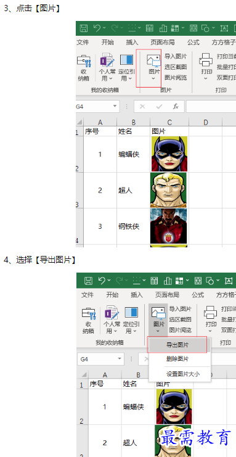Click header cell 序号 in step 3 sheet
The height and width of the screenshot is (457, 236).
[x=100, y=131]
